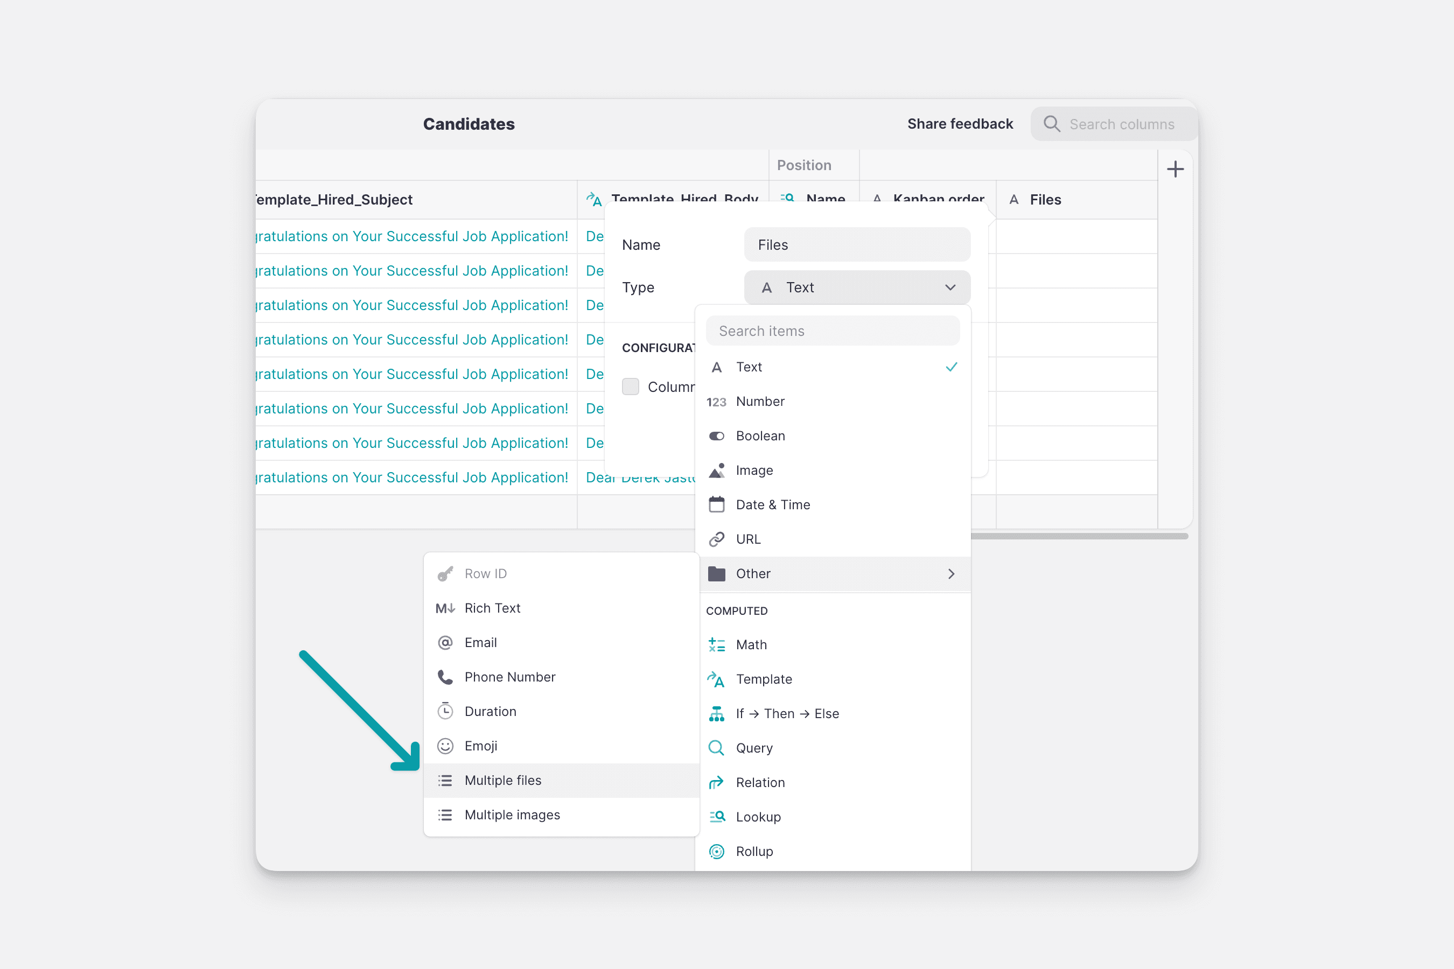Click the Template icon on Template_Hired_Body column
The width and height of the screenshot is (1454, 969).
tap(594, 199)
